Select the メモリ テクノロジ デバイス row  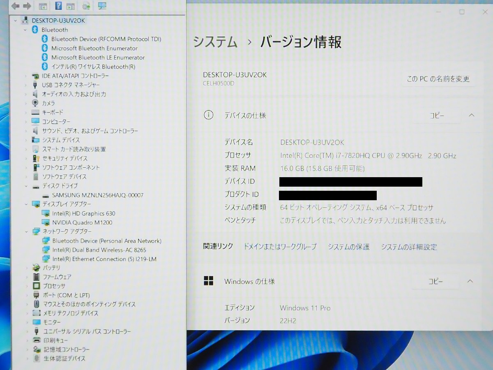[x=71, y=313]
